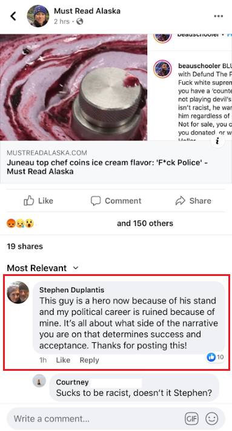This screenshot has width=232, height=431.
Task: Tap the info icon on the link preview
Action: pos(217,141)
